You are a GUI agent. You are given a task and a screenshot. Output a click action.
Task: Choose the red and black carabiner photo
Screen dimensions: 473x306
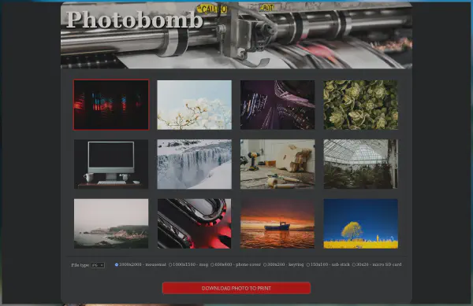coord(194,223)
